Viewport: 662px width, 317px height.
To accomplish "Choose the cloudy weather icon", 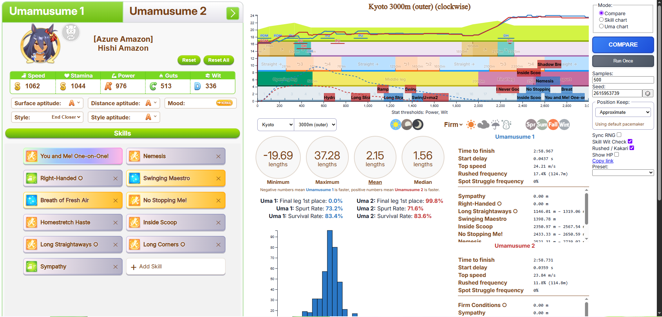I will click(x=483, y=125).
